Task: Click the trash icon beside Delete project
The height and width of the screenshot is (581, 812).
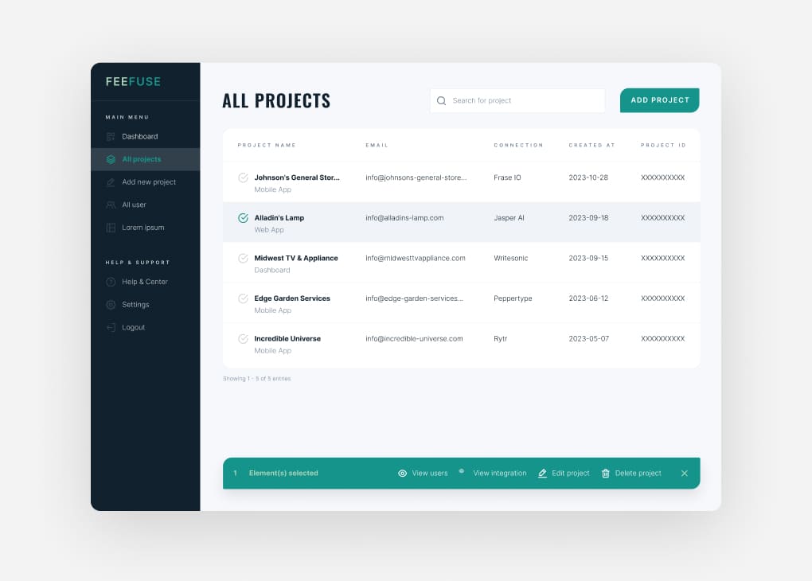Action: [x=605, y=474]
